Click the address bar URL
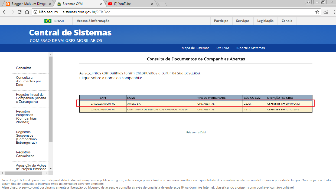 (86, 12)
